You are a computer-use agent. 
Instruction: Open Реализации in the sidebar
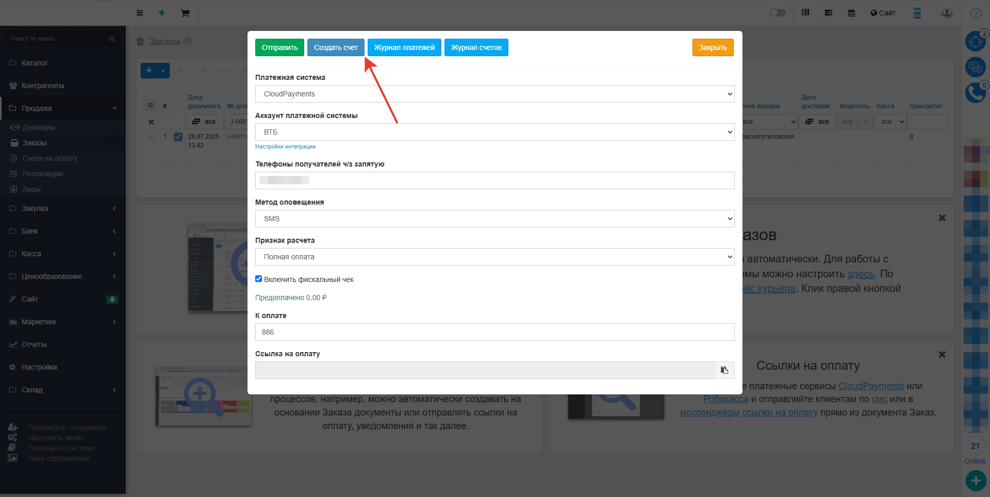pos(43,174)
